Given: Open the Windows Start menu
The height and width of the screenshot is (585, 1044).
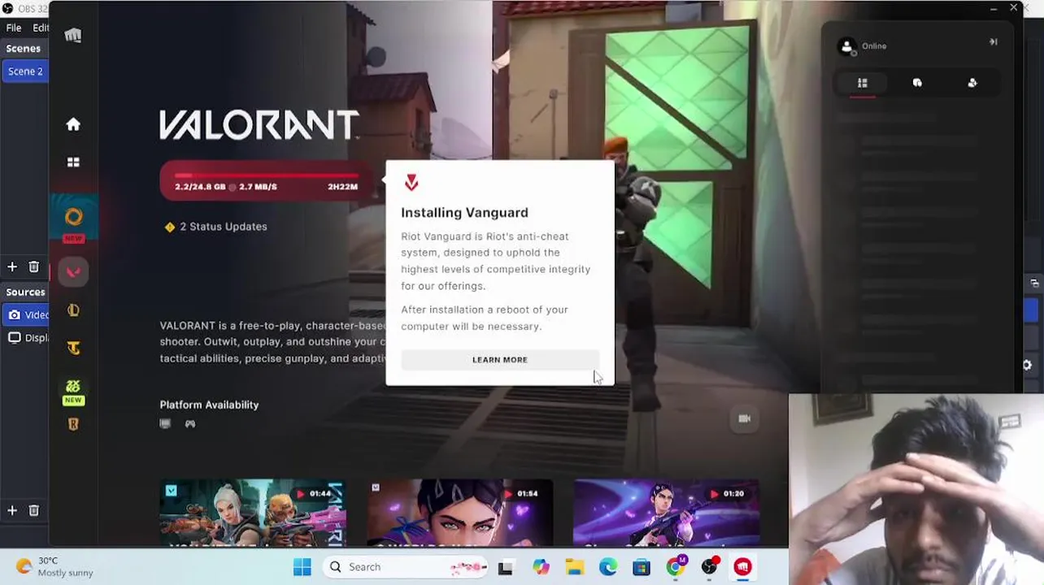Looking at the screenshot, I should 302,567.
